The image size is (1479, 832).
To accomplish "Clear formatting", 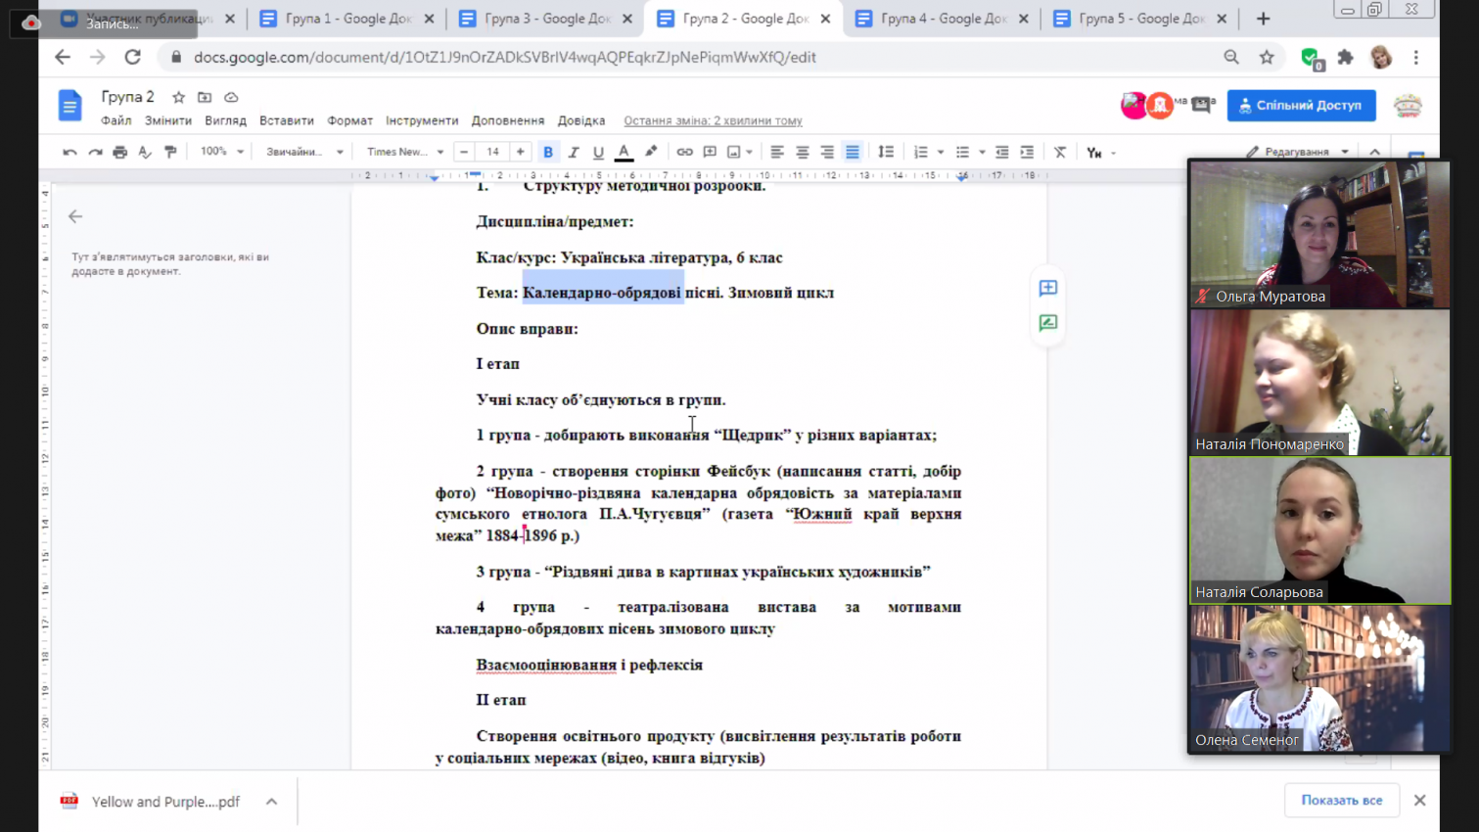I will [x=1060, y=153].
